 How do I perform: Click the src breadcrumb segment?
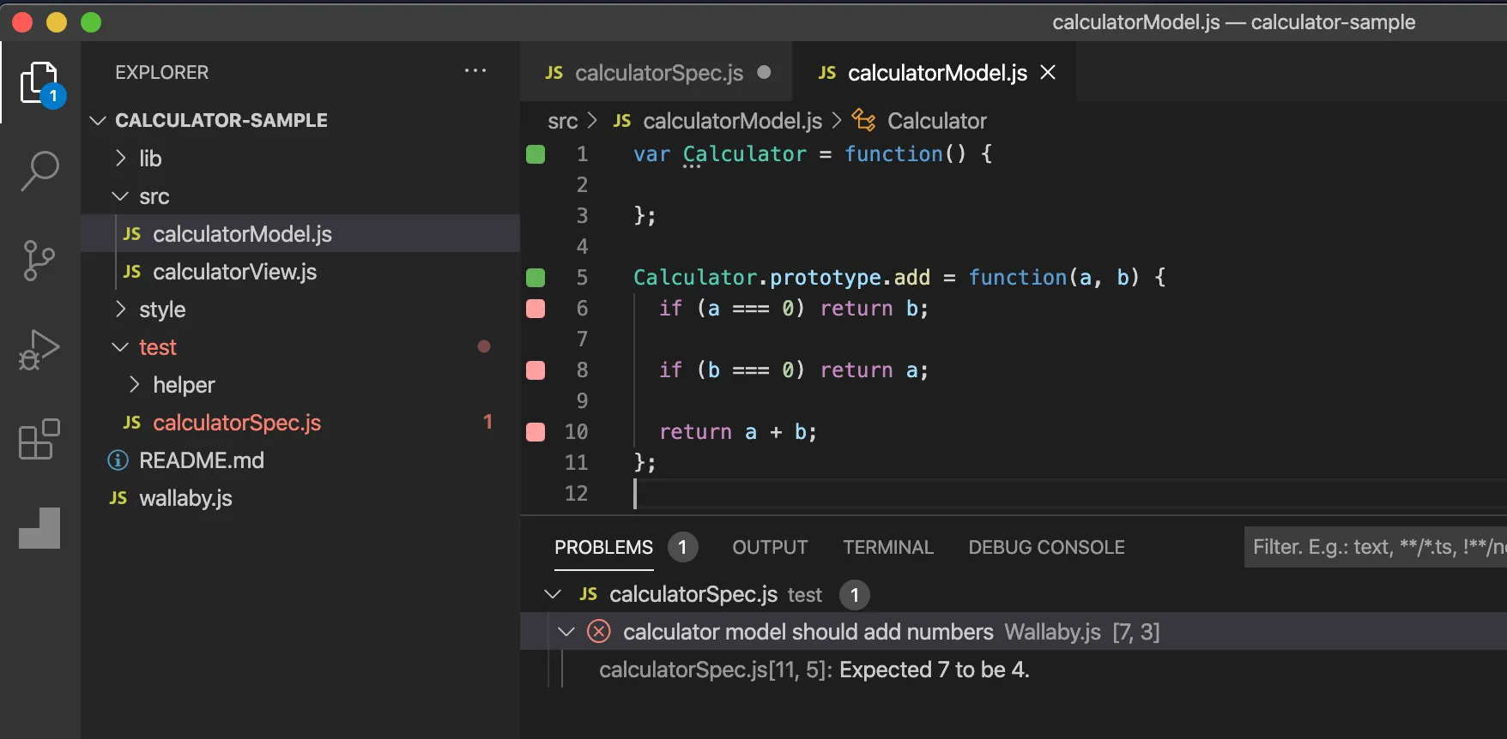(x=562, y=122)
